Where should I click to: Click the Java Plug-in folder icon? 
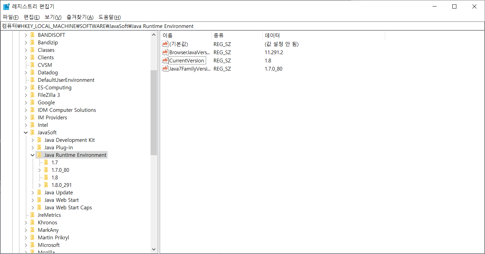click(40, 147)
